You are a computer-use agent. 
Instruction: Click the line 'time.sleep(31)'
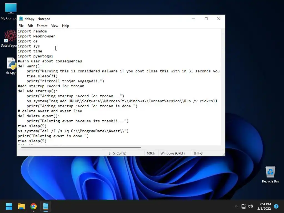pos(42,76)
